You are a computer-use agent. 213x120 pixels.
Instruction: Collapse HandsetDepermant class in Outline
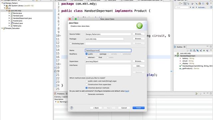[175, 56]
